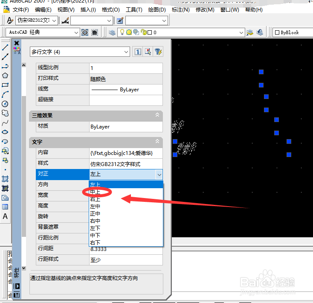Open Layer Properties Manager icon
This screenshot has width=313, height=303.
tap(112, 32)
